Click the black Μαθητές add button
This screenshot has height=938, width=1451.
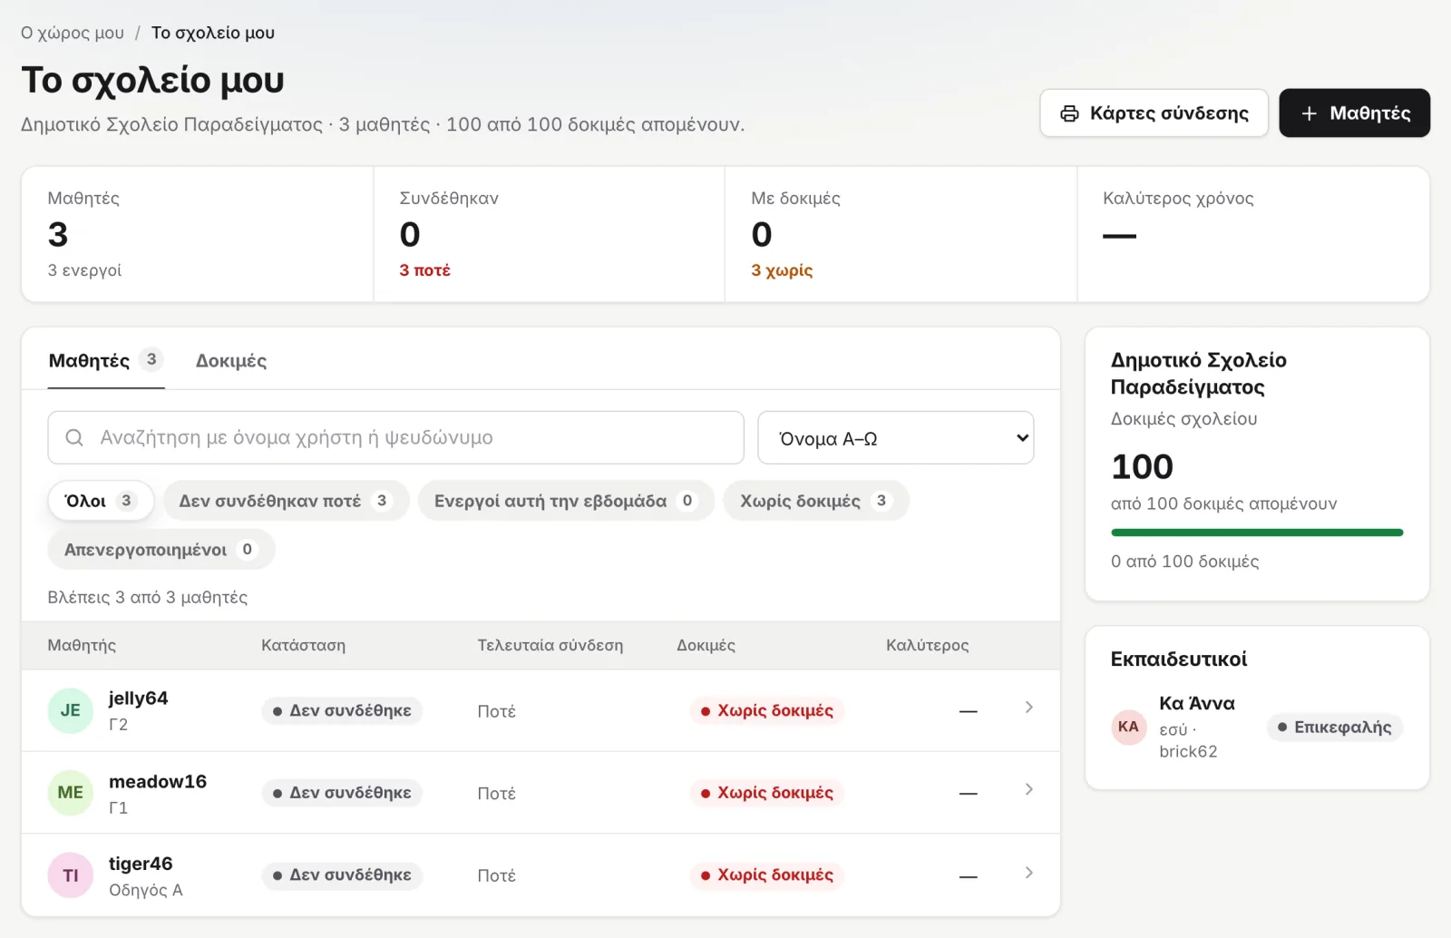1355,113
